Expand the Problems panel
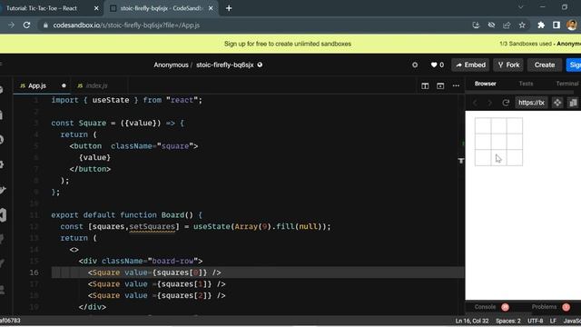 point(544,307)
